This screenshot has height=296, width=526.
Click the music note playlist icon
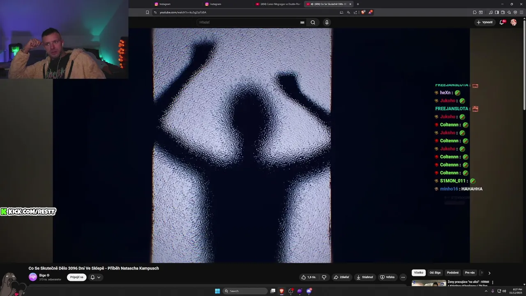(491, 12)
